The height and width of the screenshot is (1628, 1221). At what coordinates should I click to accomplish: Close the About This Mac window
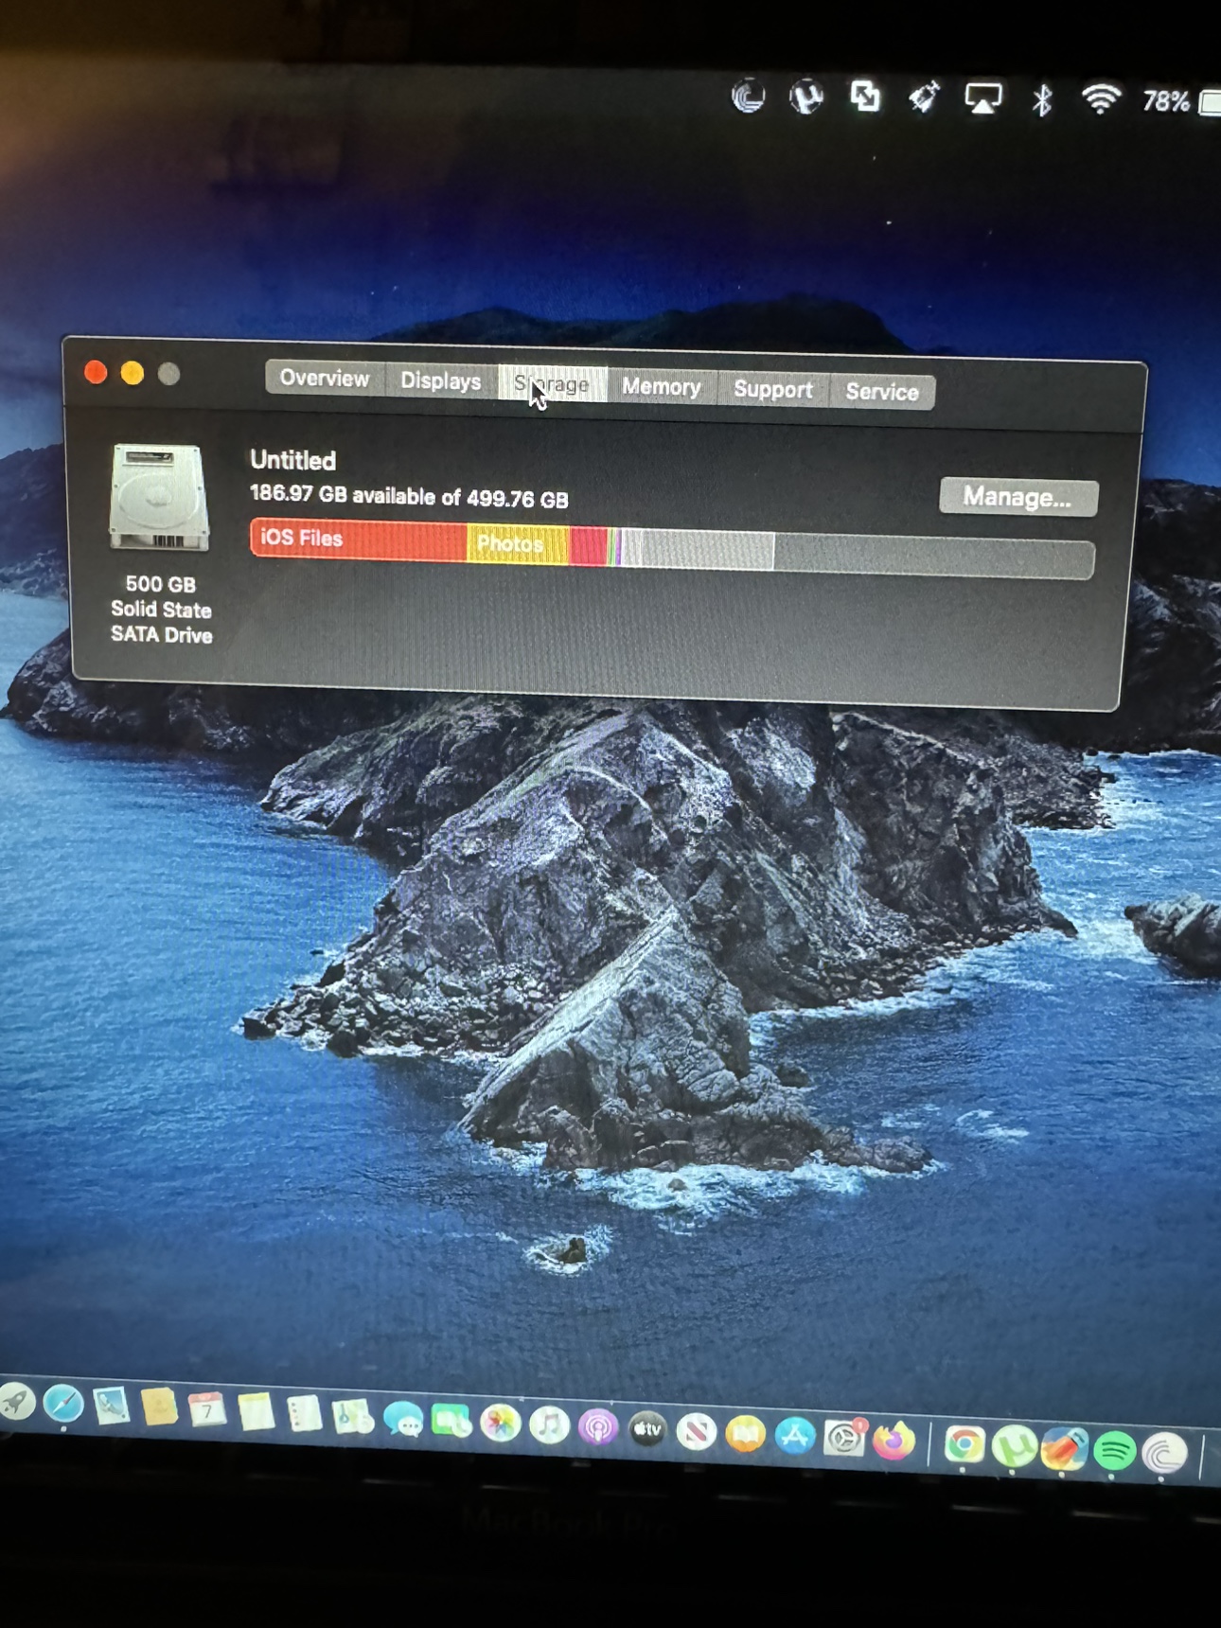96,372
